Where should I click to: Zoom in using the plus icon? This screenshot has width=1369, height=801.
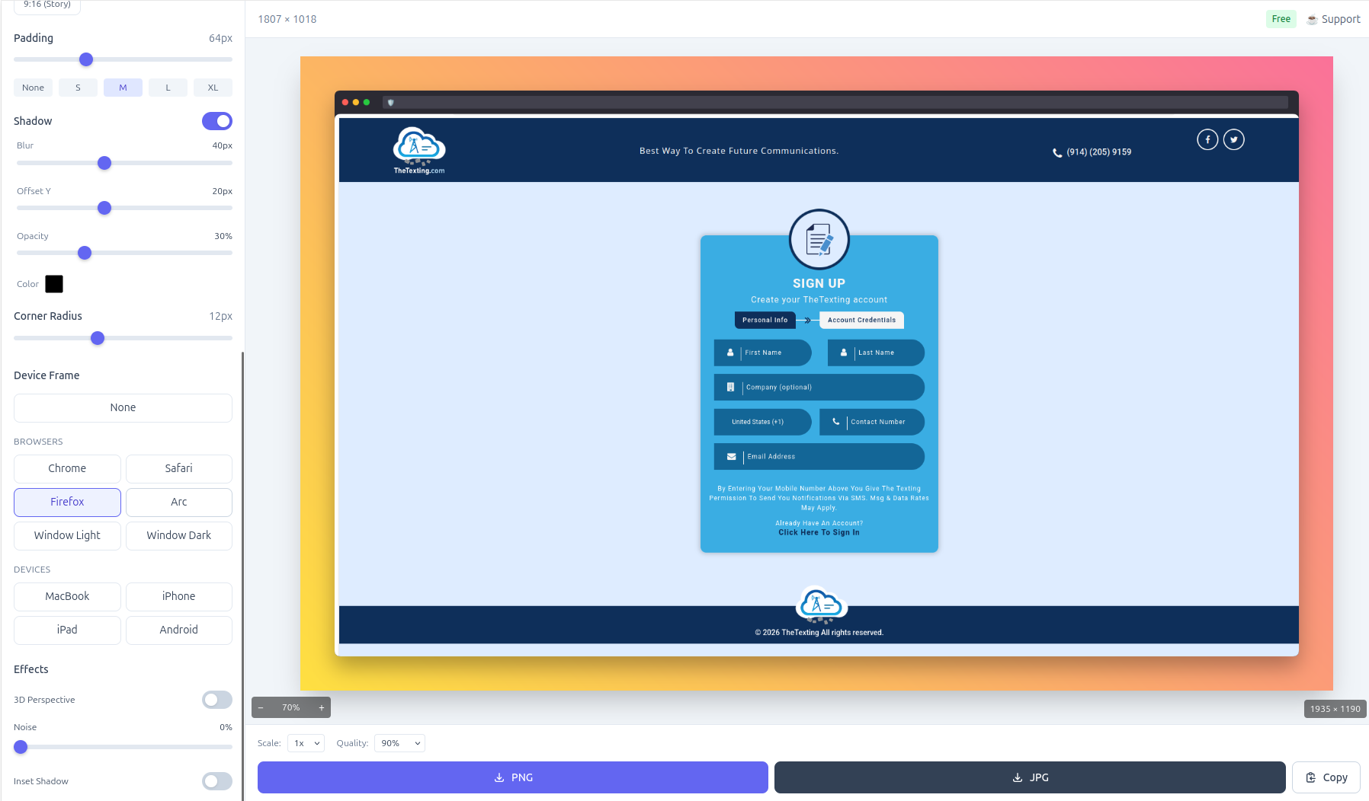(321, 707)
